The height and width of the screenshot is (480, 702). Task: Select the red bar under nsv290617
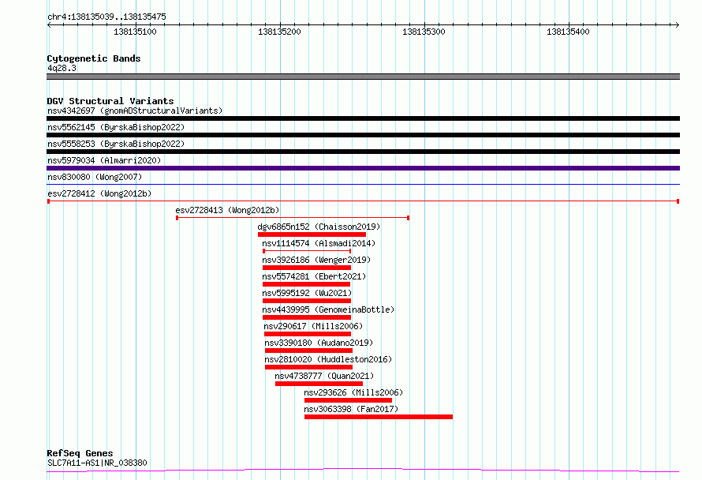(x=308, y=334)
